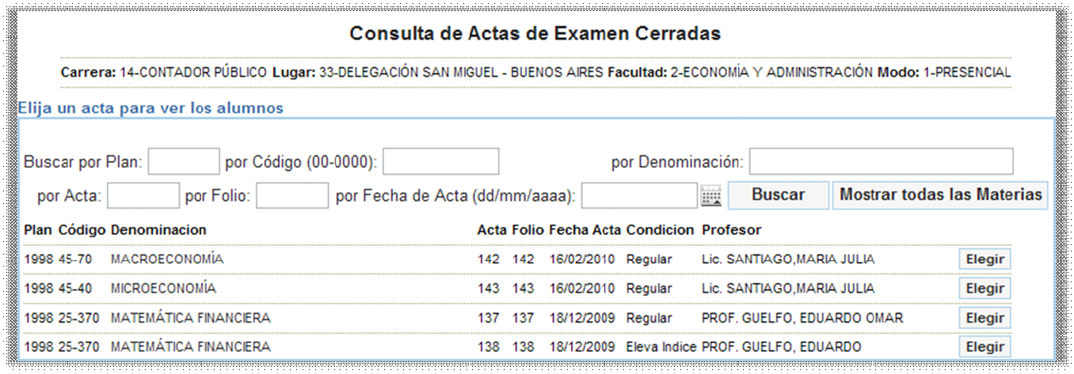Focus the por Denominación input field
1074x374 pixels.
[x=881, y=162]
